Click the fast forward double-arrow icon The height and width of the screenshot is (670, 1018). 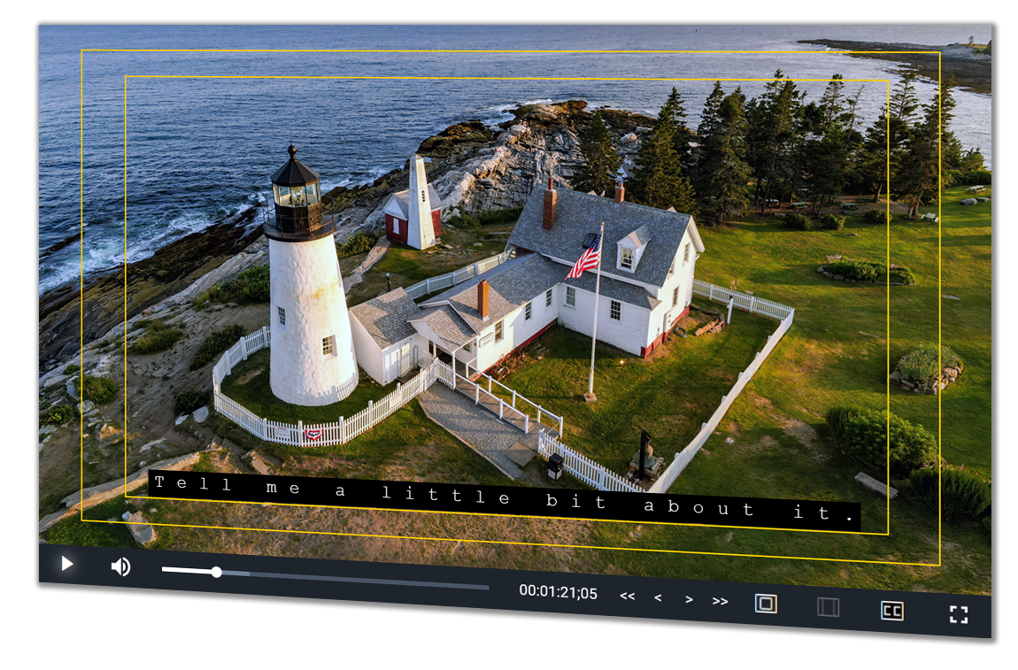pos(720,601)
